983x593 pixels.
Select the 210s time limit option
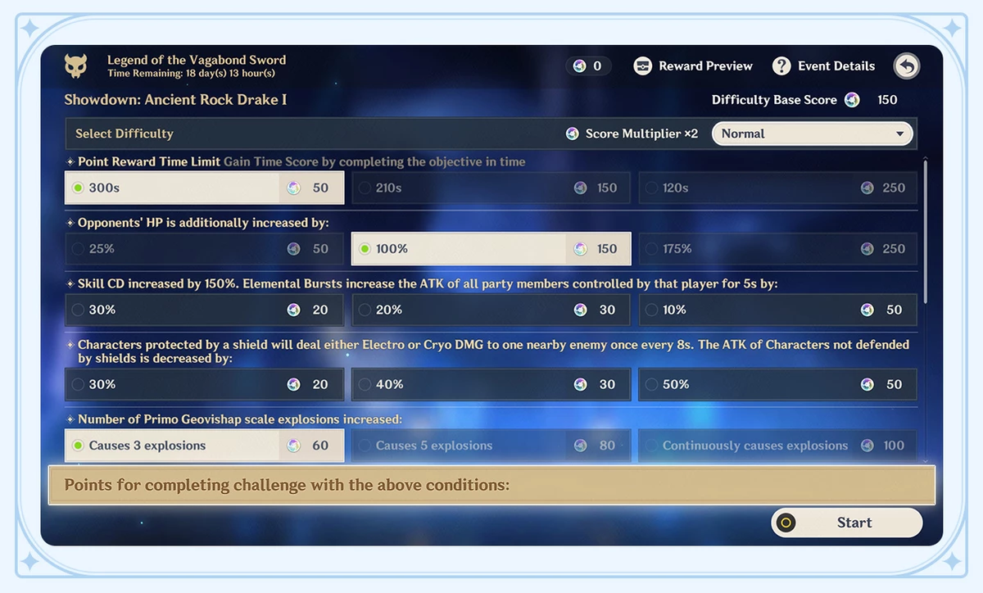[x=491, y=188]
